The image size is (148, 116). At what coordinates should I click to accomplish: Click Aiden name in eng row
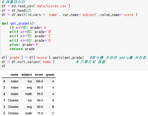point(14,87)
